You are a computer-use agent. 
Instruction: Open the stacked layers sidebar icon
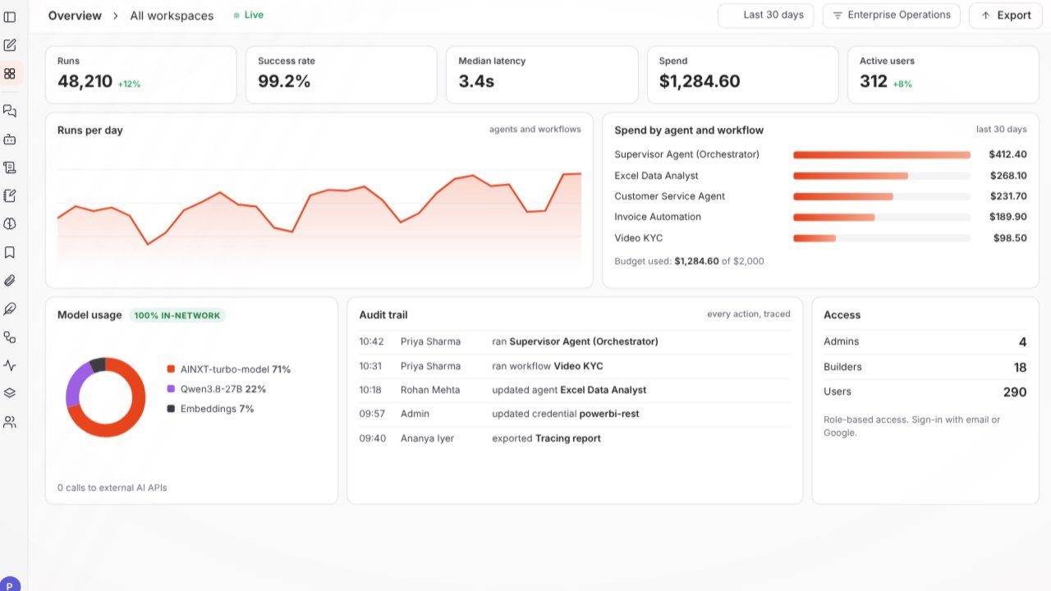coord(10,393)
